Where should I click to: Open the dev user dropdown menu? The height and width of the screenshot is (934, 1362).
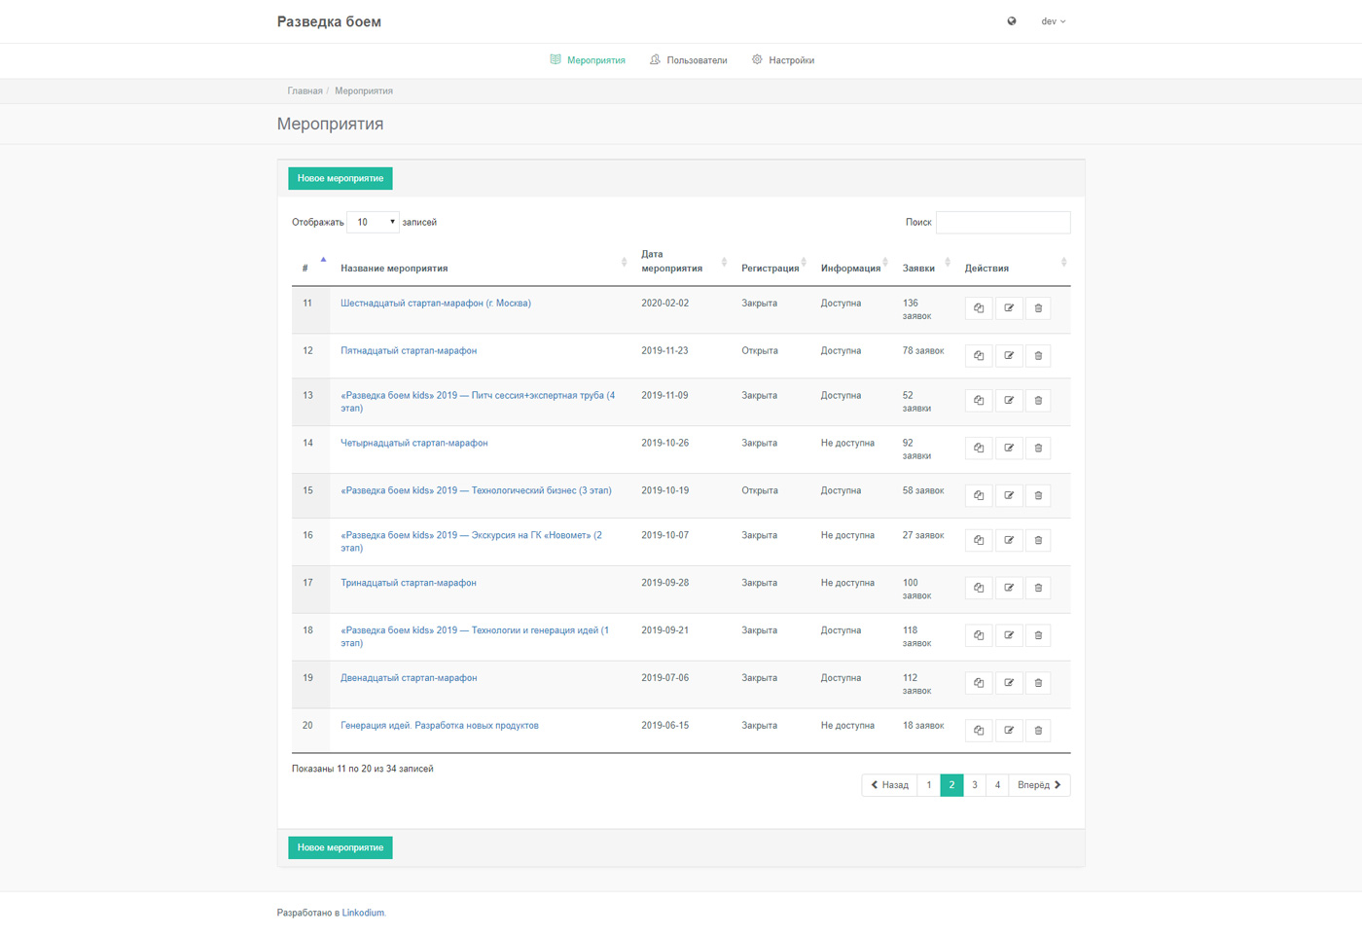coord(1054,21)
